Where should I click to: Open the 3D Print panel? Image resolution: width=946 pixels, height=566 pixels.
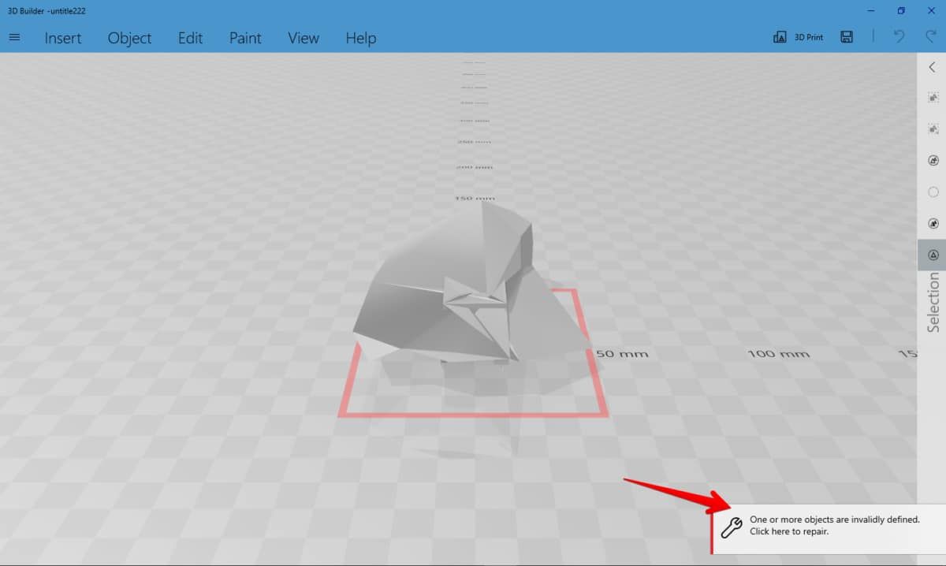797,36
